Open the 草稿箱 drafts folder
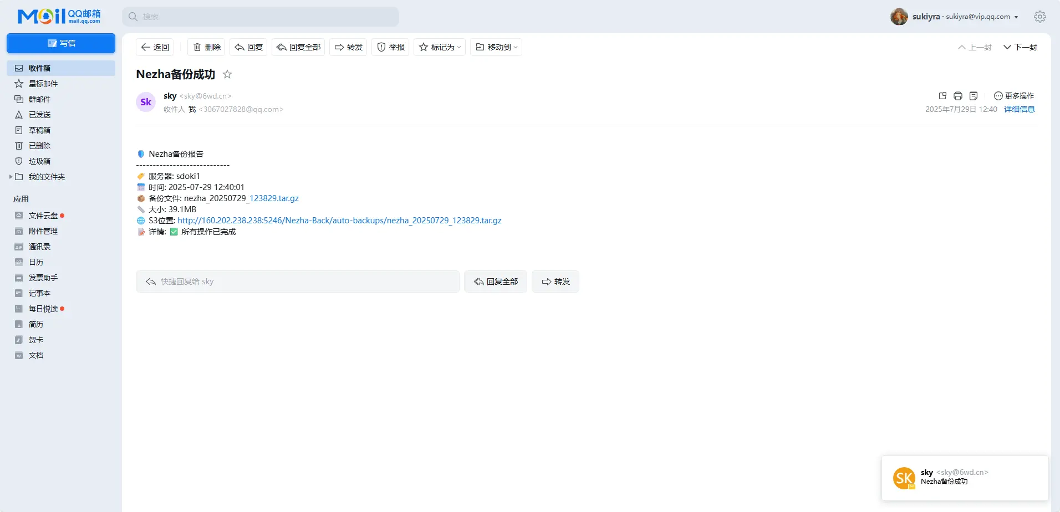The height and width of the screenshot is (512, 1060). [61, 130]
